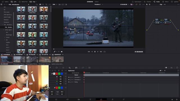
Task: Click the Quick Export button
Action: (136, 2)
